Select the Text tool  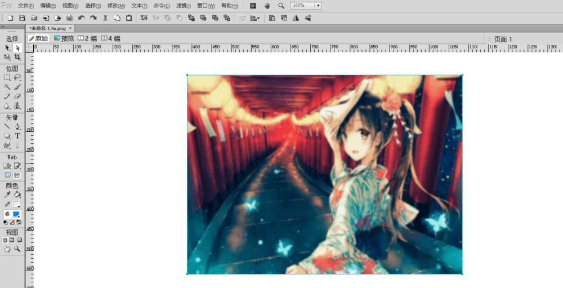tap(17, 136)
